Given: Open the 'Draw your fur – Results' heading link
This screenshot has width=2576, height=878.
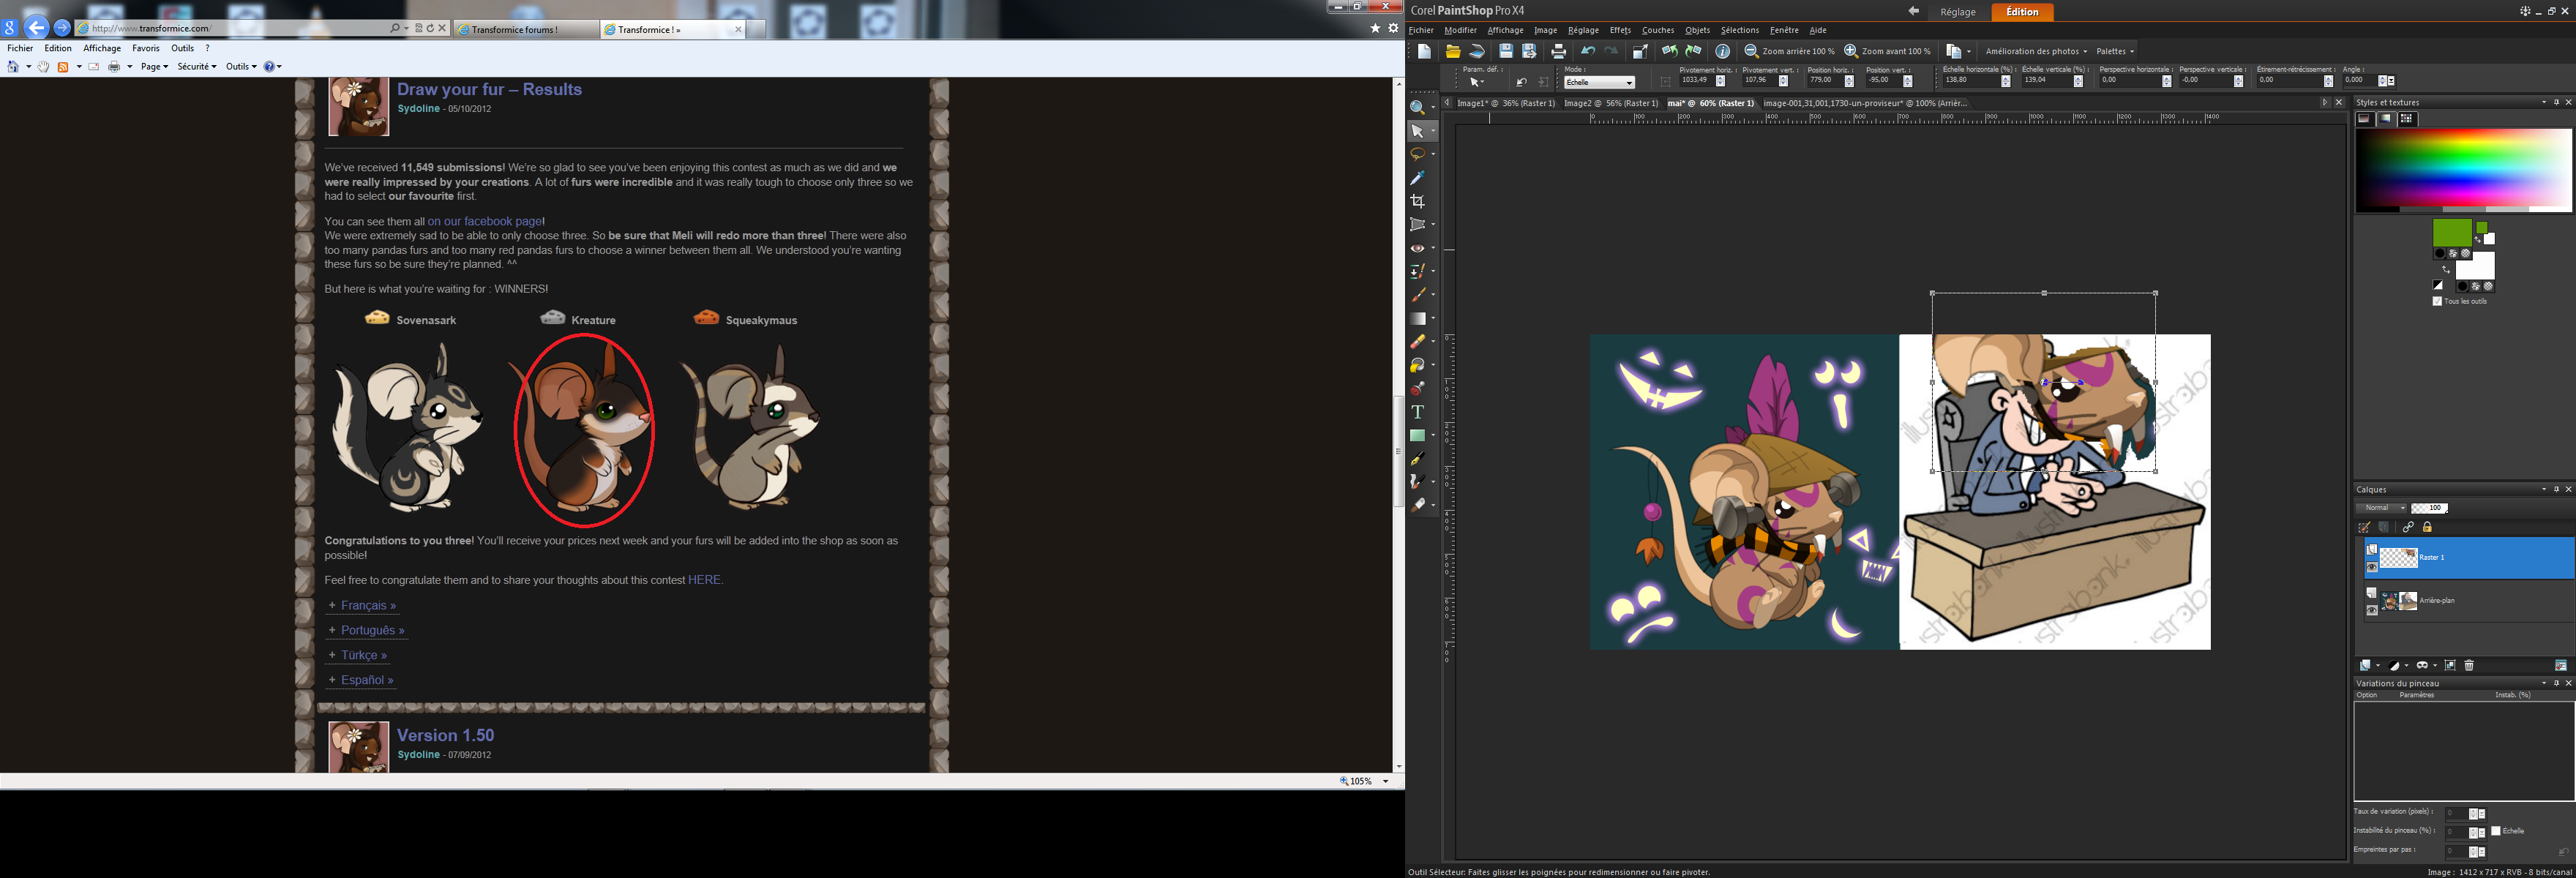Looking at the screenshot, I should [489, 89].
